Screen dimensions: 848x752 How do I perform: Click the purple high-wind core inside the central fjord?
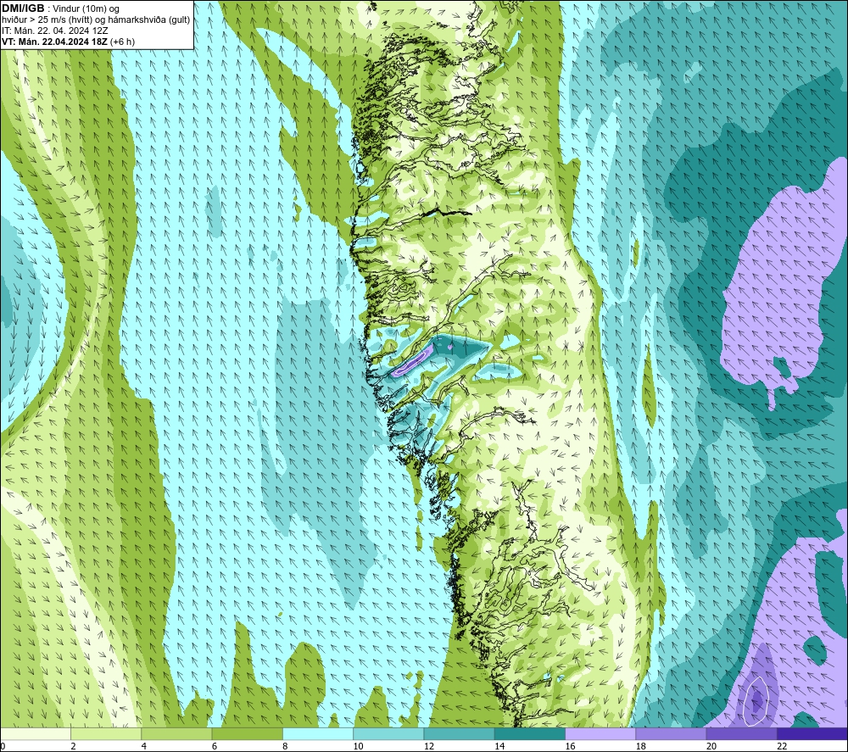point(414,360)
